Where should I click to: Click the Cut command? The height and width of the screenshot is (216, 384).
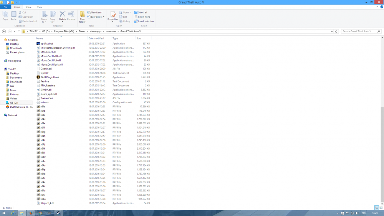pyautogui.click(x=23, y=12)
